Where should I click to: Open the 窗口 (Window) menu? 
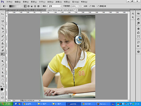[76, 2]
